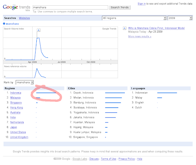This screenshot has width=196, height=165.
Task: Open Who is Manohara Odelia Pinot article
Action: click(156, 28)
